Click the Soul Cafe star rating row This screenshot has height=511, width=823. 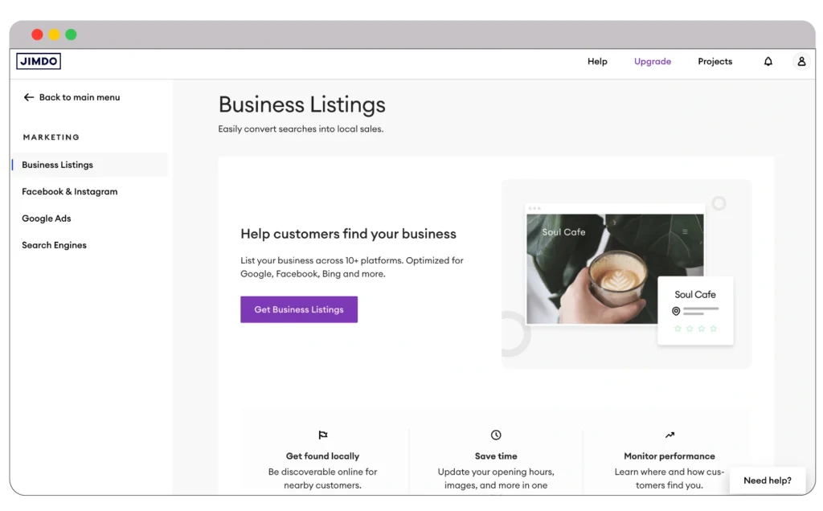pos(695,329)
